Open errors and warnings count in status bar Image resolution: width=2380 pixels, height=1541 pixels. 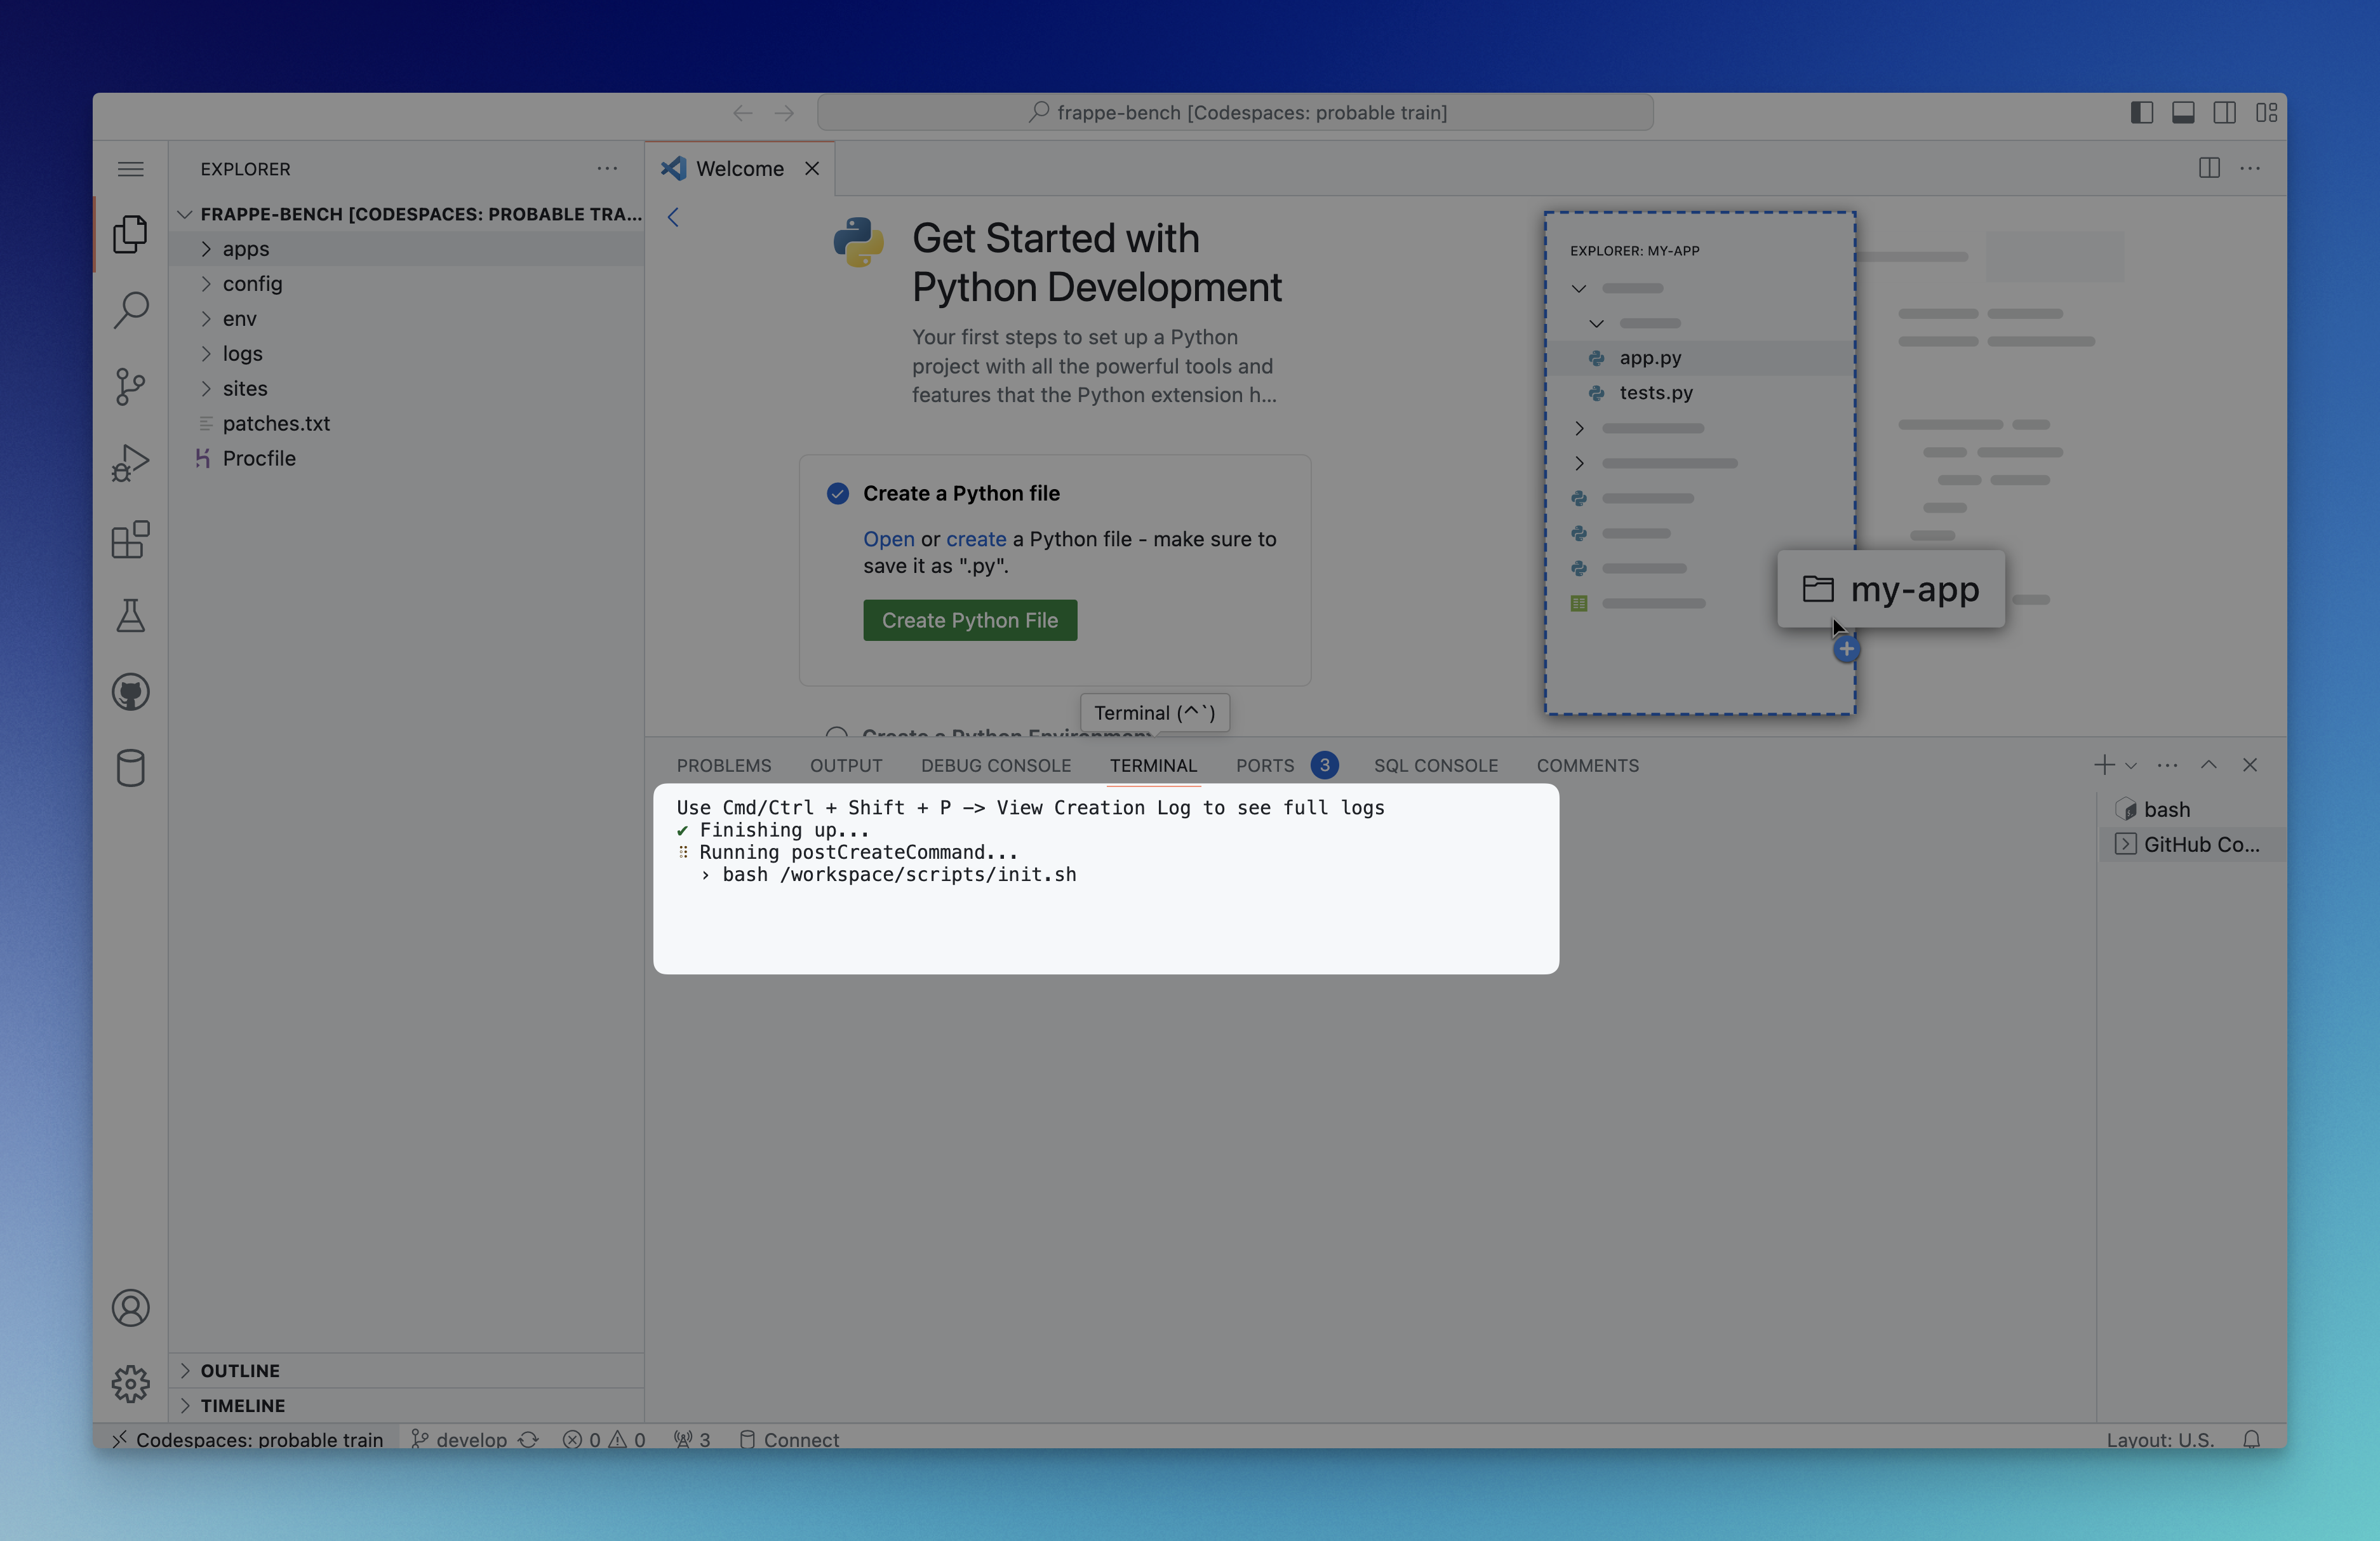pos(604,1438)
